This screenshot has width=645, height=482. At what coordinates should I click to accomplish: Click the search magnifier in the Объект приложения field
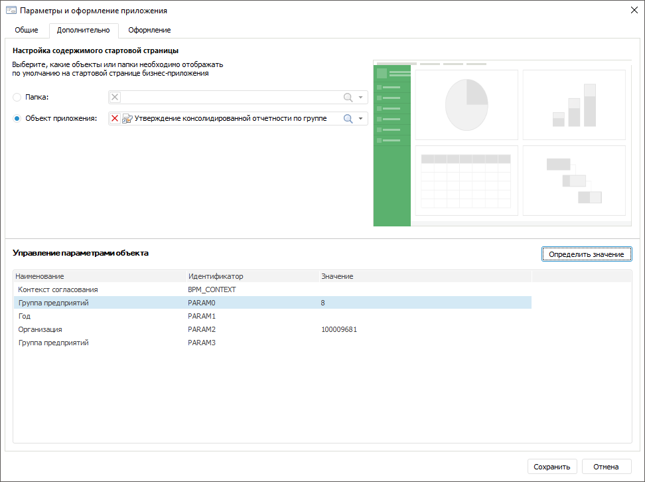348,119
